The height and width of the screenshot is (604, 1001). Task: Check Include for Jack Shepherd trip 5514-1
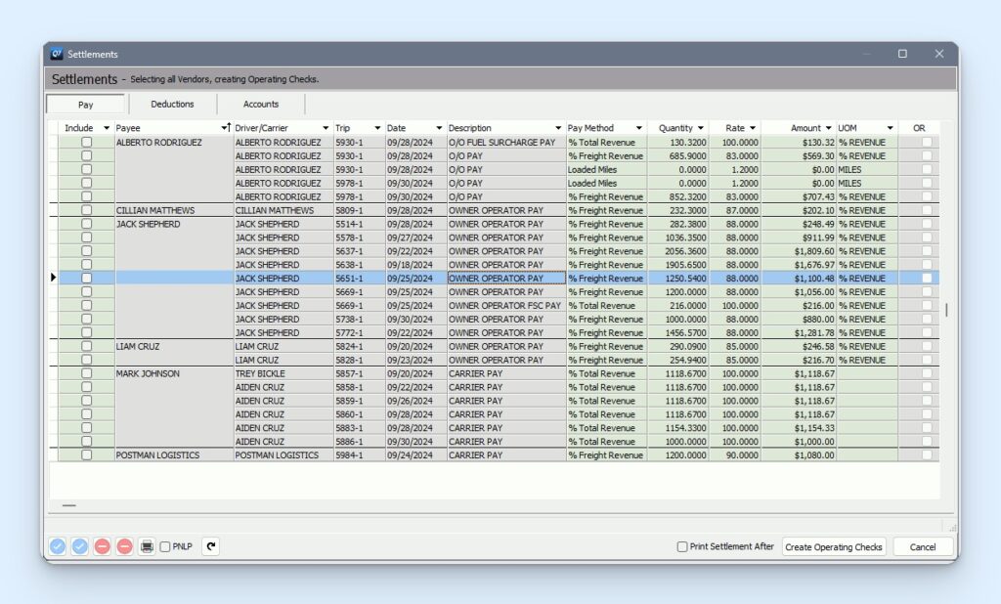87,224
